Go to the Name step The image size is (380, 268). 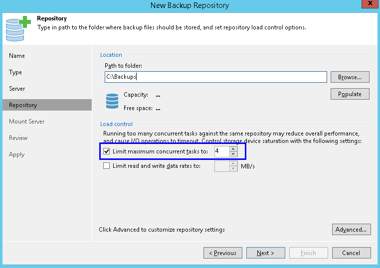[x=17, y=56]
